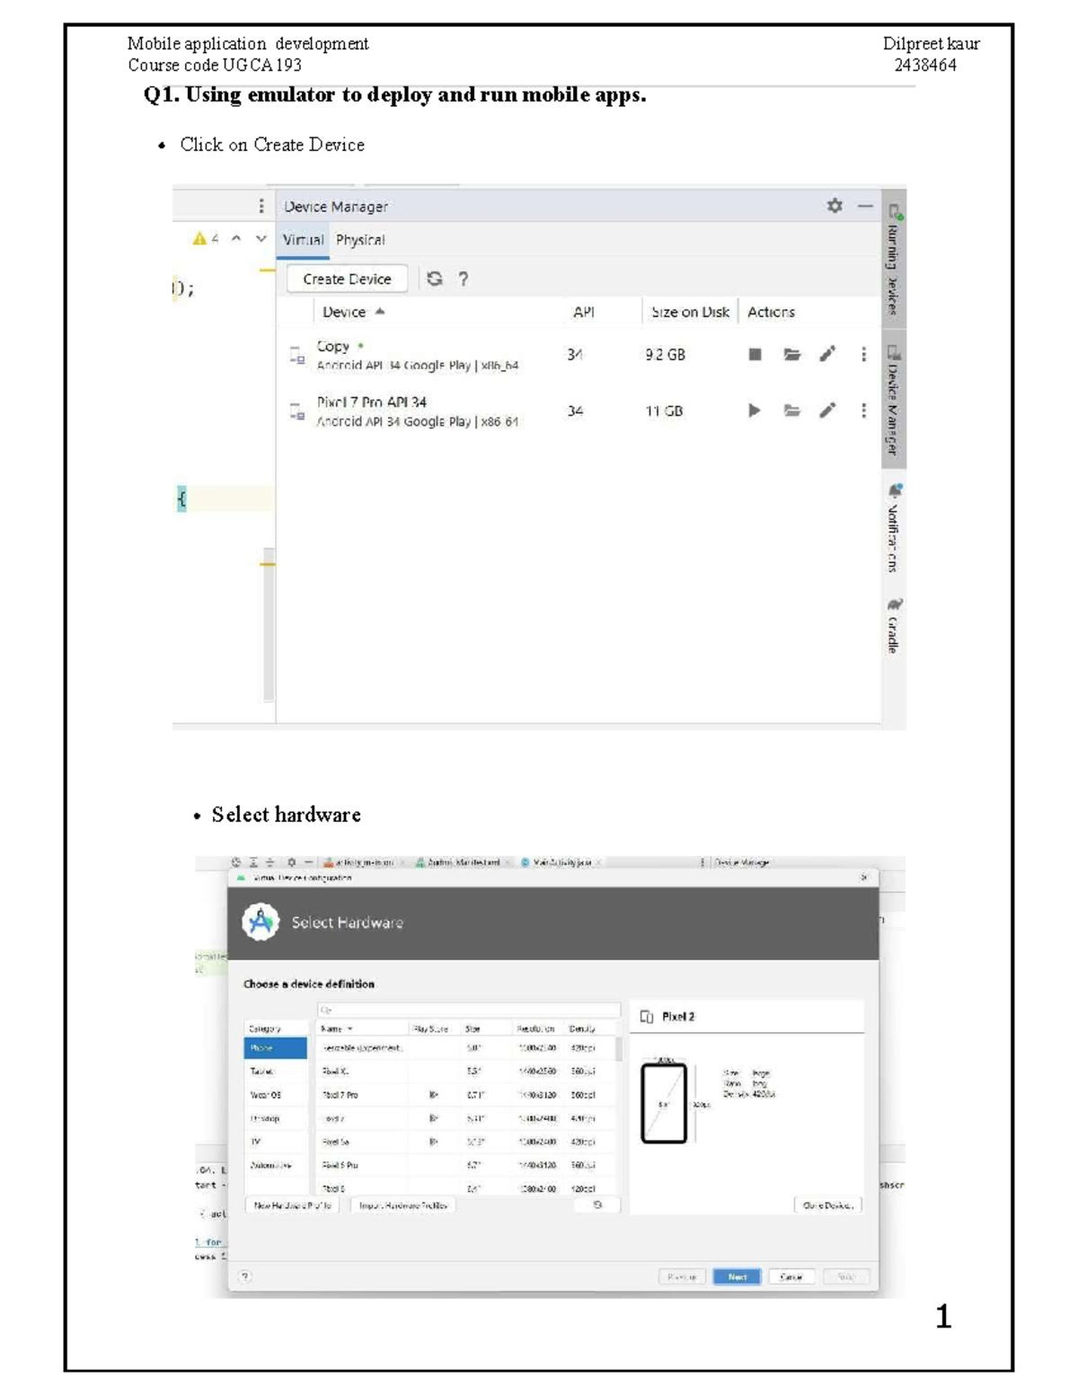Screen dimensions: 1078x1395
Task: Click the Play Store header column
Action: (432, 1029)
